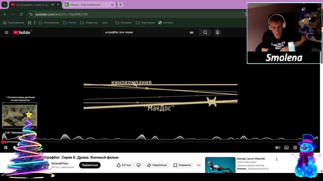Open the для... bookmark item
The width and height of the screenshot is (323, 181).
click(106, 23)
